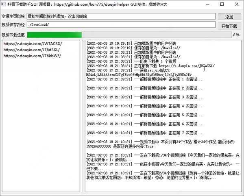Click log line 正在第 4 次尝试

[144, 106]
